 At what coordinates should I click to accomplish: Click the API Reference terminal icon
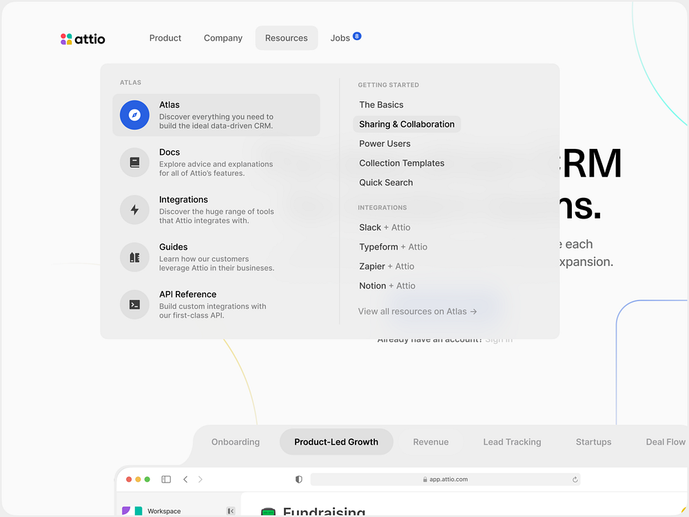tap(134, 305)
